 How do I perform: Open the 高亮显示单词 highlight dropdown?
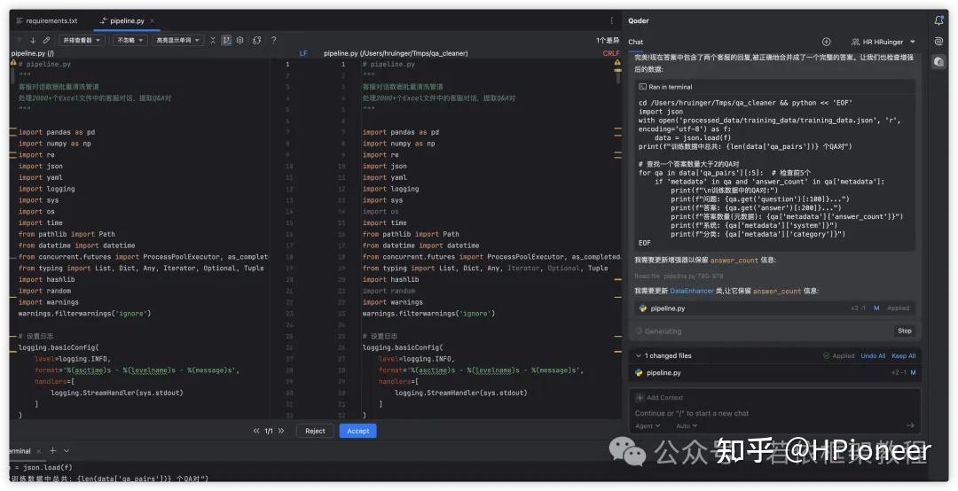click(x=178, y=40)
